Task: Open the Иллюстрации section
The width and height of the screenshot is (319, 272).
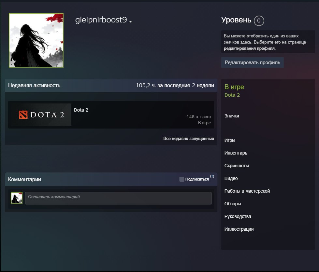Action: [239, 229]
